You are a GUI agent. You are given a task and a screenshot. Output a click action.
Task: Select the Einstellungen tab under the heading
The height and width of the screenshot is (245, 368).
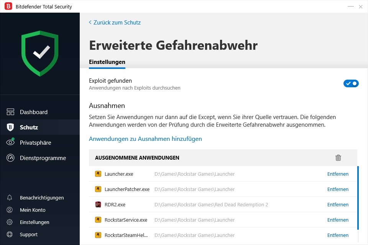(107, 62)
